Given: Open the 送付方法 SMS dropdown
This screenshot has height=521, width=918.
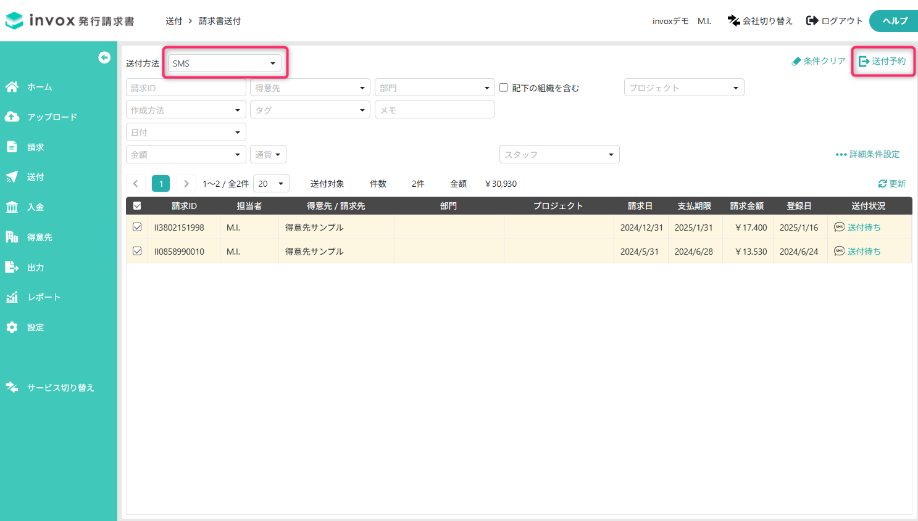Looking at the screenshot, I should pos(225,64).
